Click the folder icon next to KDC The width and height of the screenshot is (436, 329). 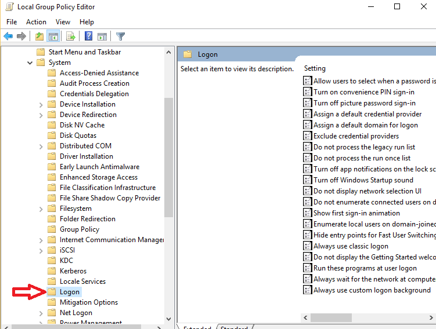coord(52,261)
